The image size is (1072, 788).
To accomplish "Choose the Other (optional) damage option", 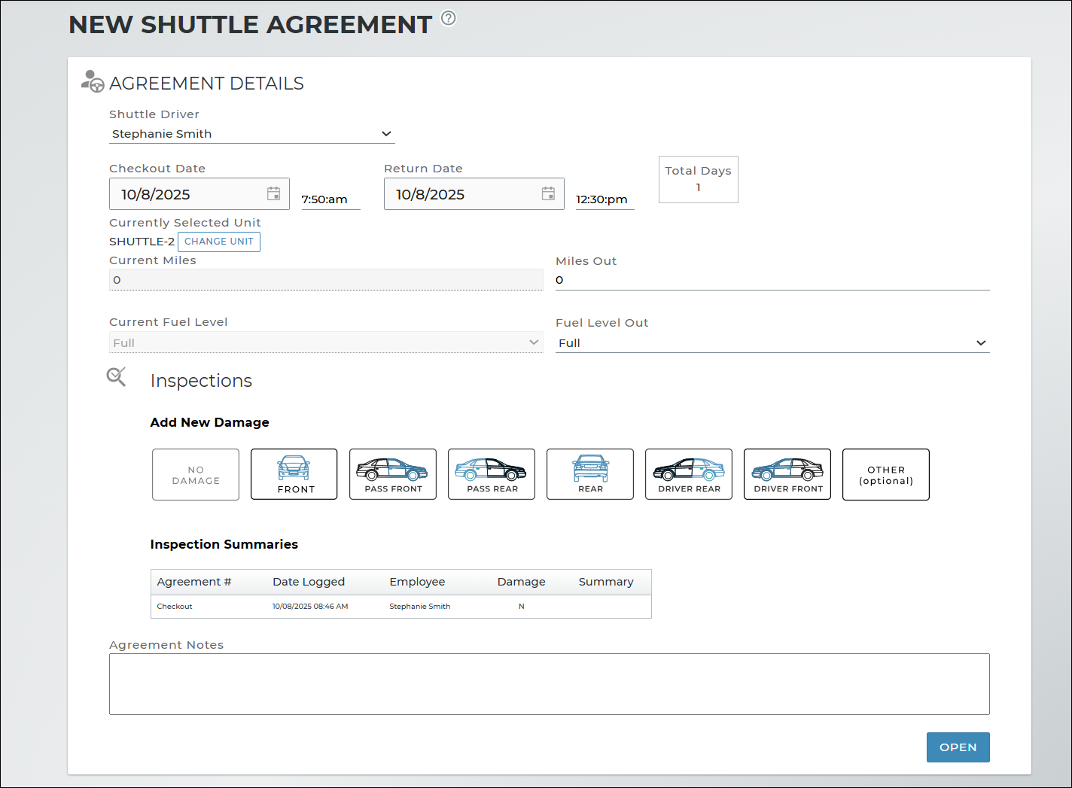I will (x=885, y=474).
